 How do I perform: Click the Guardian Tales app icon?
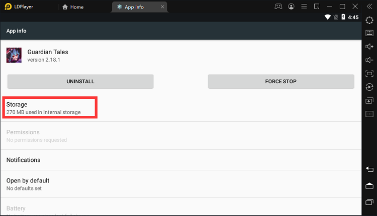pyautogui.click(x=14, y=55)
